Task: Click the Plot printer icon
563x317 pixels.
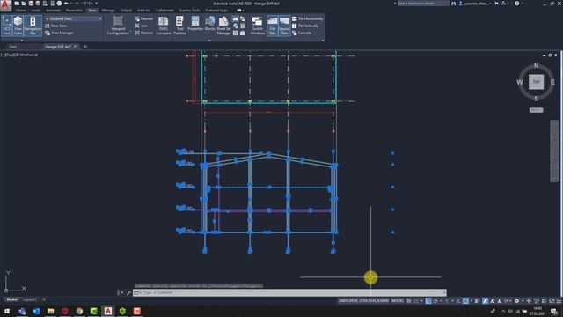Action: point(59,4)
